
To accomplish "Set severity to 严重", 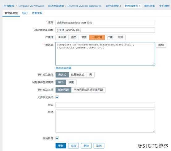I will click(110, 37).
